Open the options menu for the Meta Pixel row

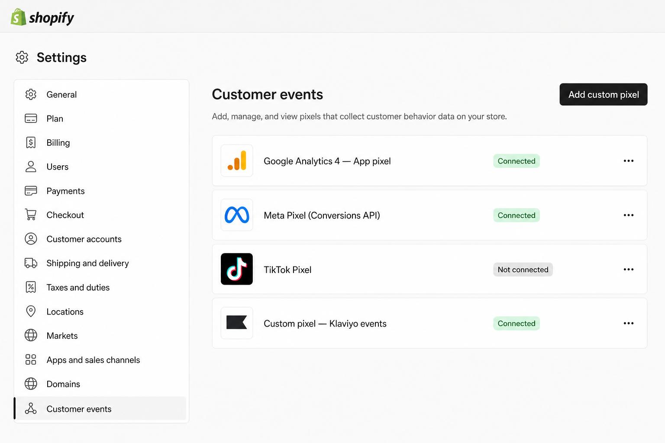[x=629, y=215]
